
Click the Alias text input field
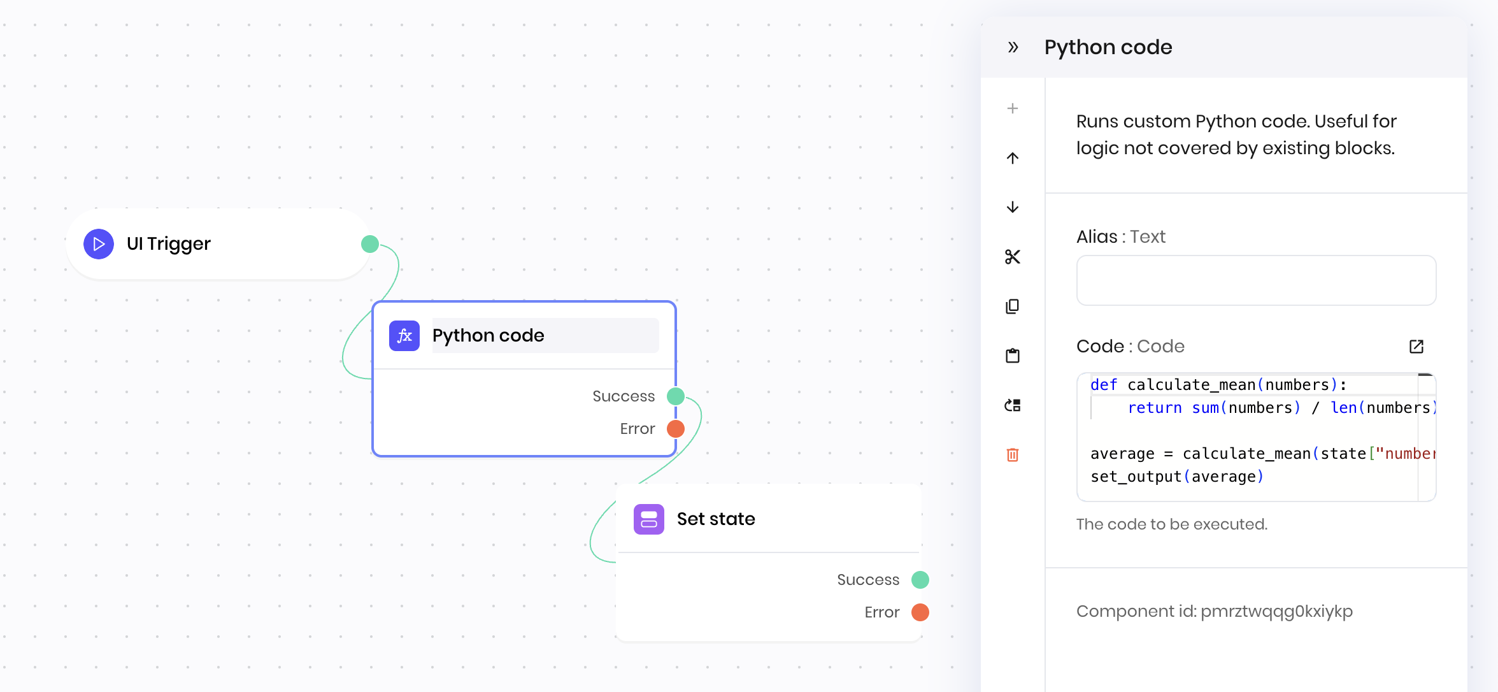pos(1256,280)
